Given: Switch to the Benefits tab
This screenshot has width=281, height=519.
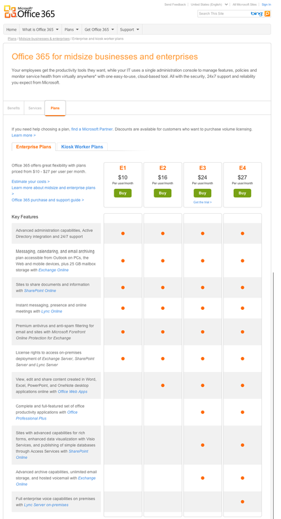Looking at the screenshot, I should [x=14, y=109].
